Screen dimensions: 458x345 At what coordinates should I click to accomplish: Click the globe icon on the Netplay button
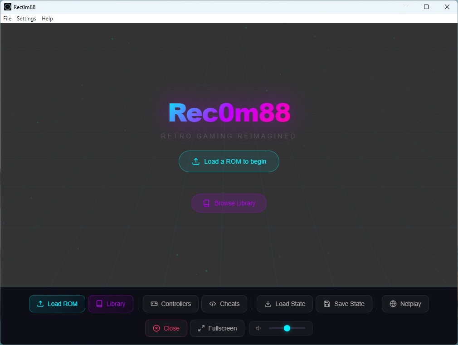pyautogui.click(x=392, y=304)
